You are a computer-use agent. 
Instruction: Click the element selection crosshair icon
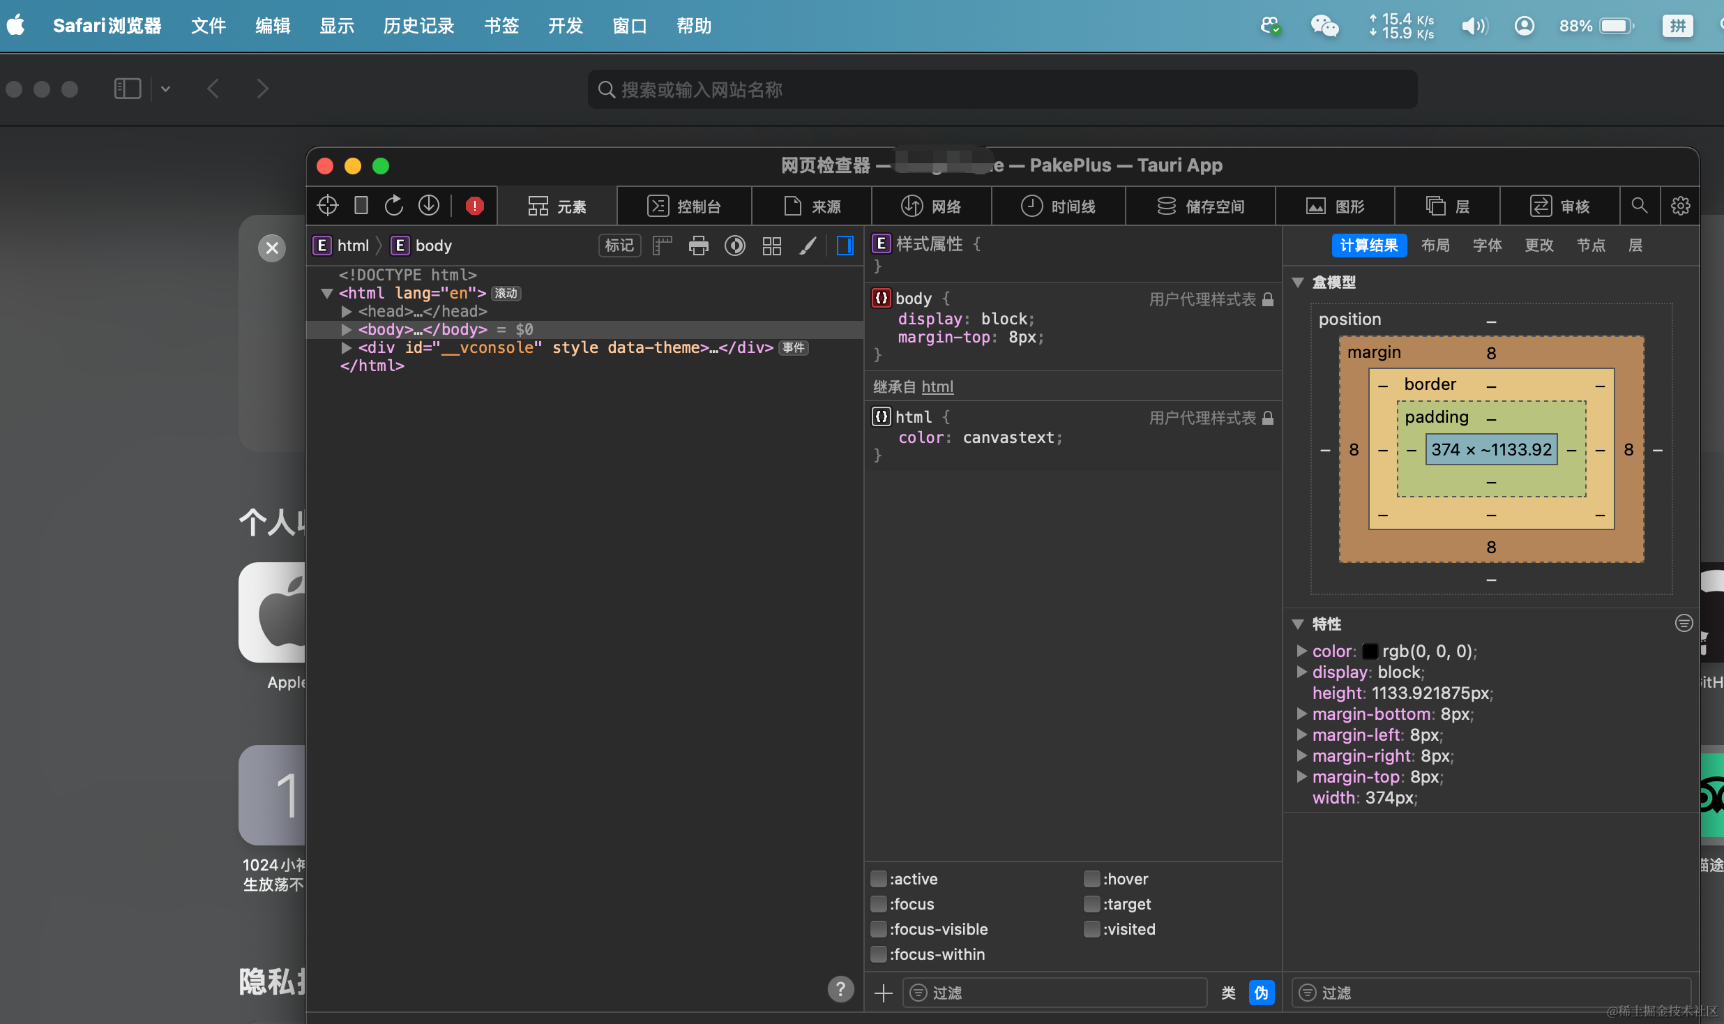[x=328, y=206]
